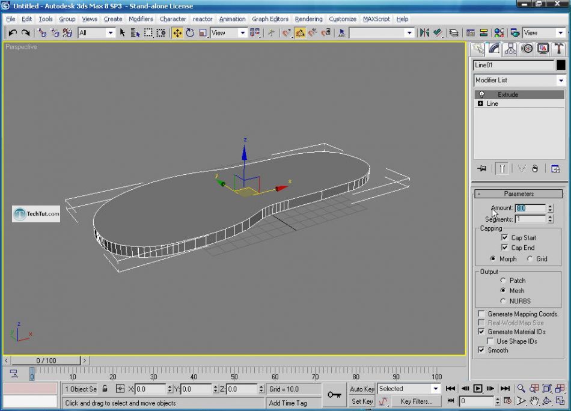Viewport: 571px width, 411px height.
Task: Disable the Smooth checkbox
Action: 481,350
